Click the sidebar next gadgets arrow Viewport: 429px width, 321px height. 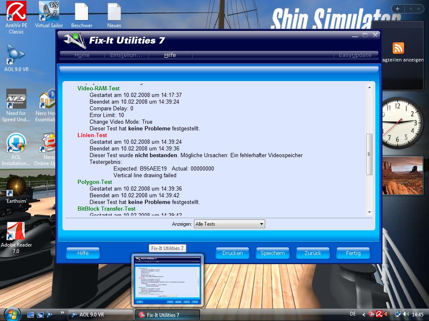point(419,9)
